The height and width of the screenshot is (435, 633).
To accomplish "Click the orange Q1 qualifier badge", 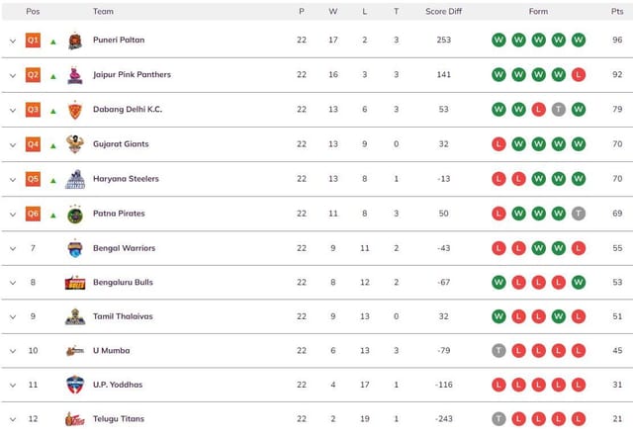I will (x=33, y=41).
